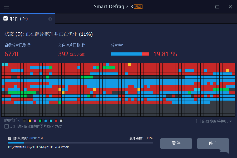
Task: Click the status text 正在碎片整理并正在优化 (11%)
Action: click(59, 34)
